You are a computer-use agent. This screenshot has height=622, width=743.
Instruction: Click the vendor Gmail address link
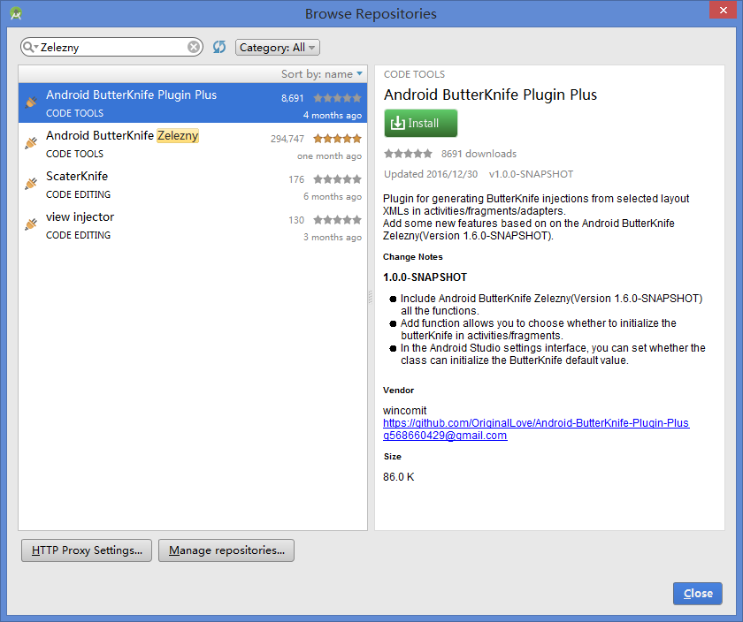pyautogui.click(x=445, y=436)
